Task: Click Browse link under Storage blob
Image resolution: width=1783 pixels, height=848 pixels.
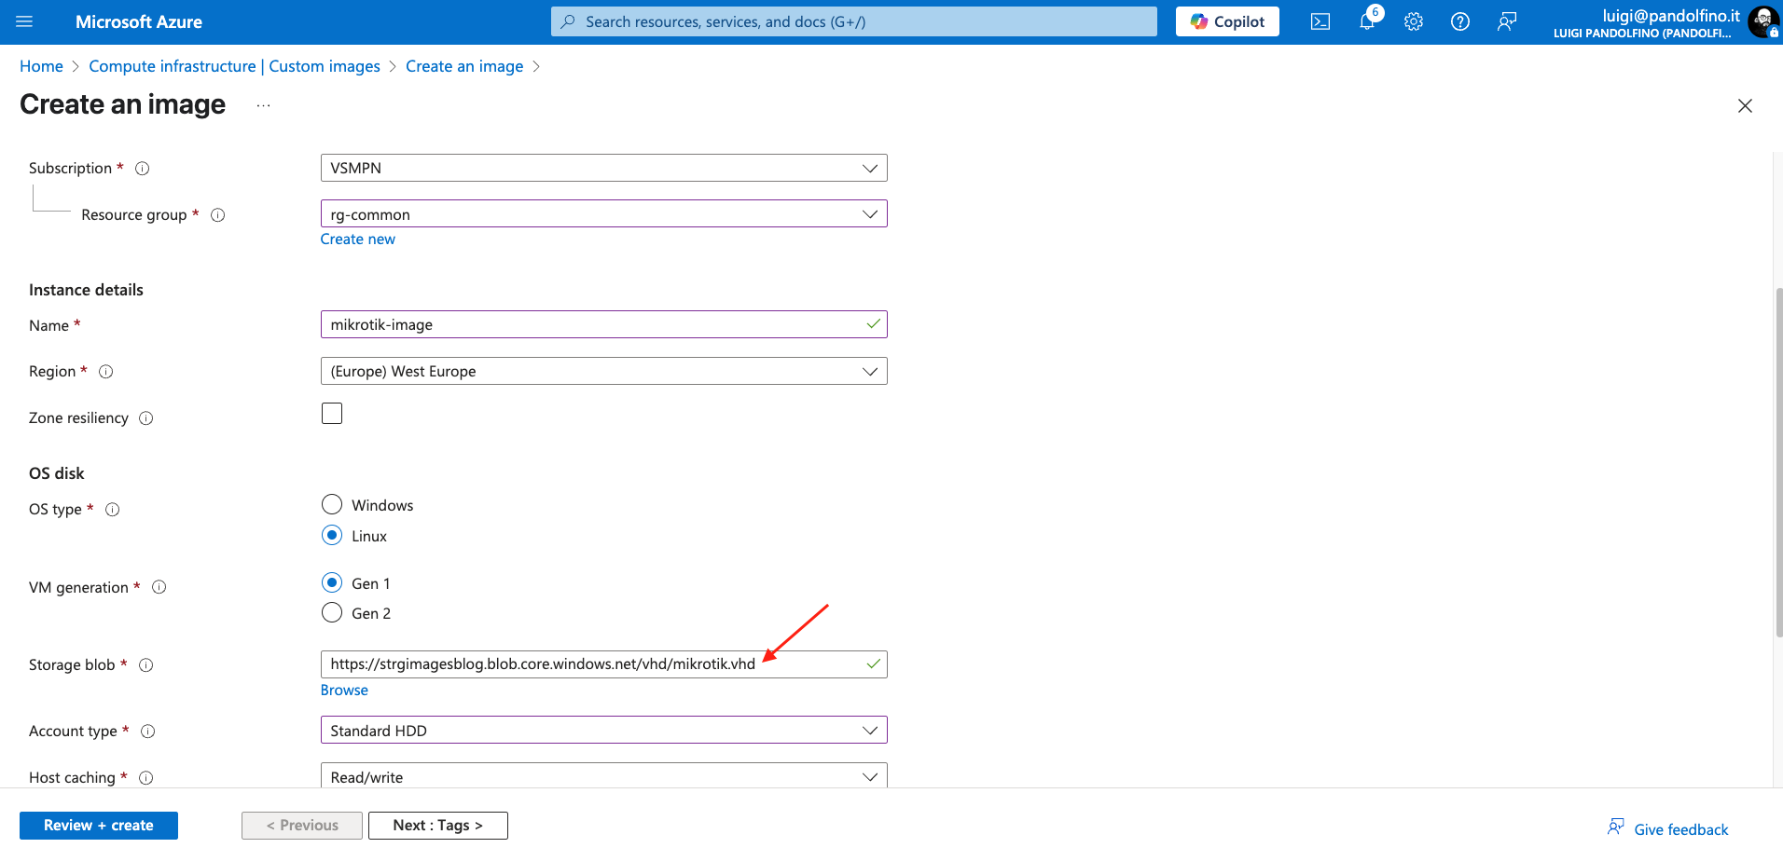Action: [x=344, y=691]
